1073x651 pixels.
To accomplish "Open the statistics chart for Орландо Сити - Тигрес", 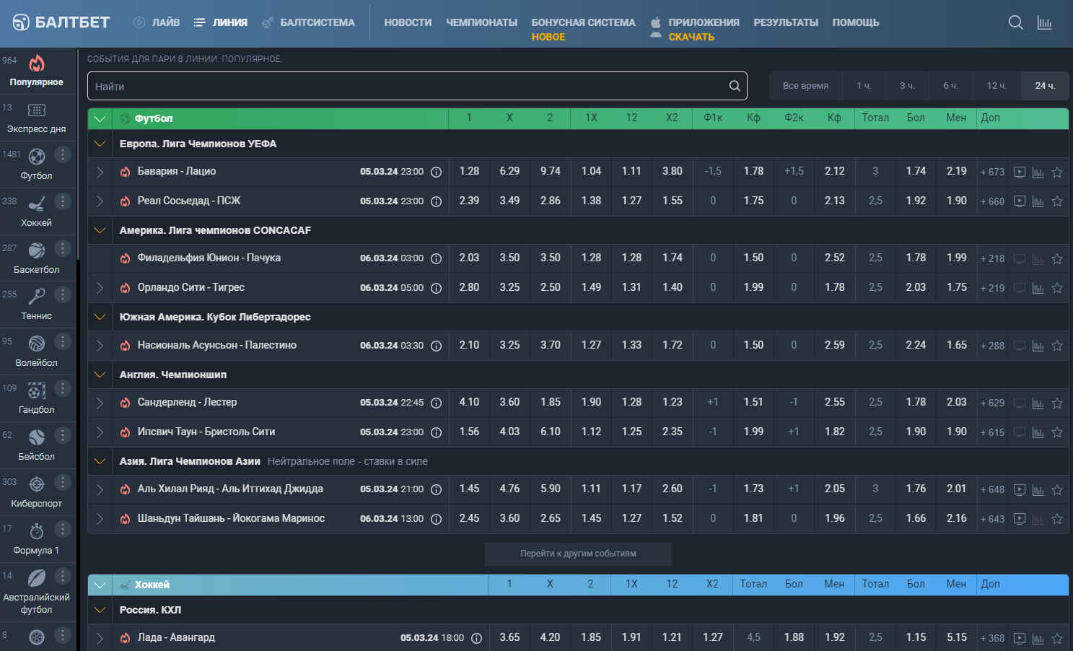I will click(1038, 288).
